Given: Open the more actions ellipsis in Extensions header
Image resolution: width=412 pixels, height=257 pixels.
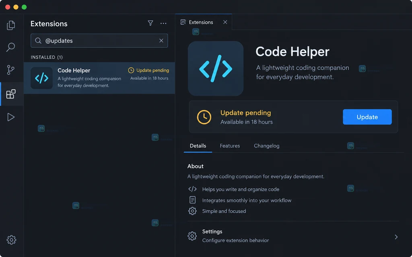Looking at the screenshot, I should 163,23.
